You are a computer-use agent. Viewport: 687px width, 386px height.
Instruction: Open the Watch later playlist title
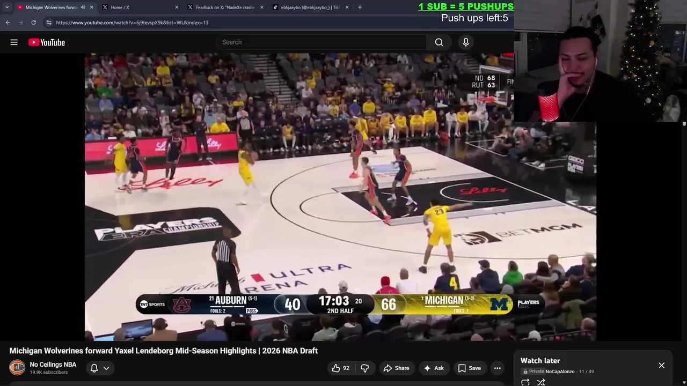540,361
